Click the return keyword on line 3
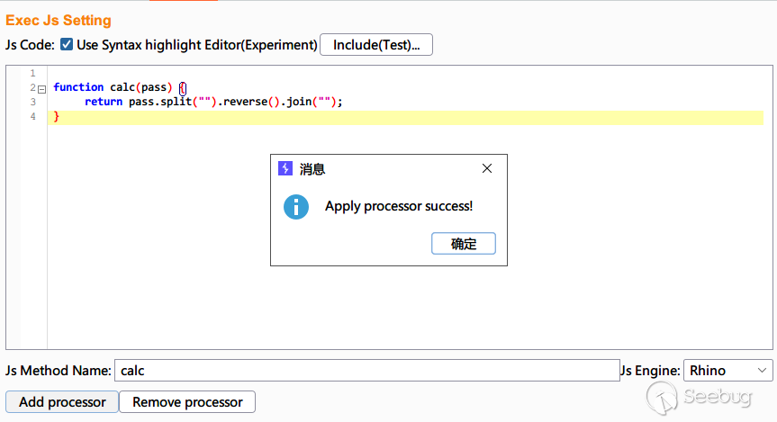 pos(104,102)
